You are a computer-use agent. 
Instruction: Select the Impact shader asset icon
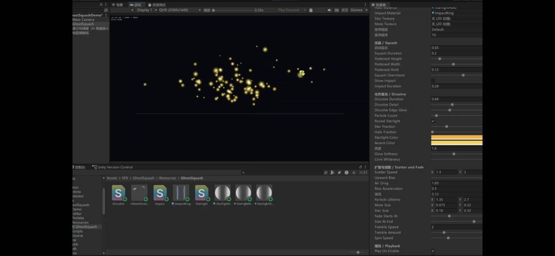pyautogui.click(x=160, y=193)
